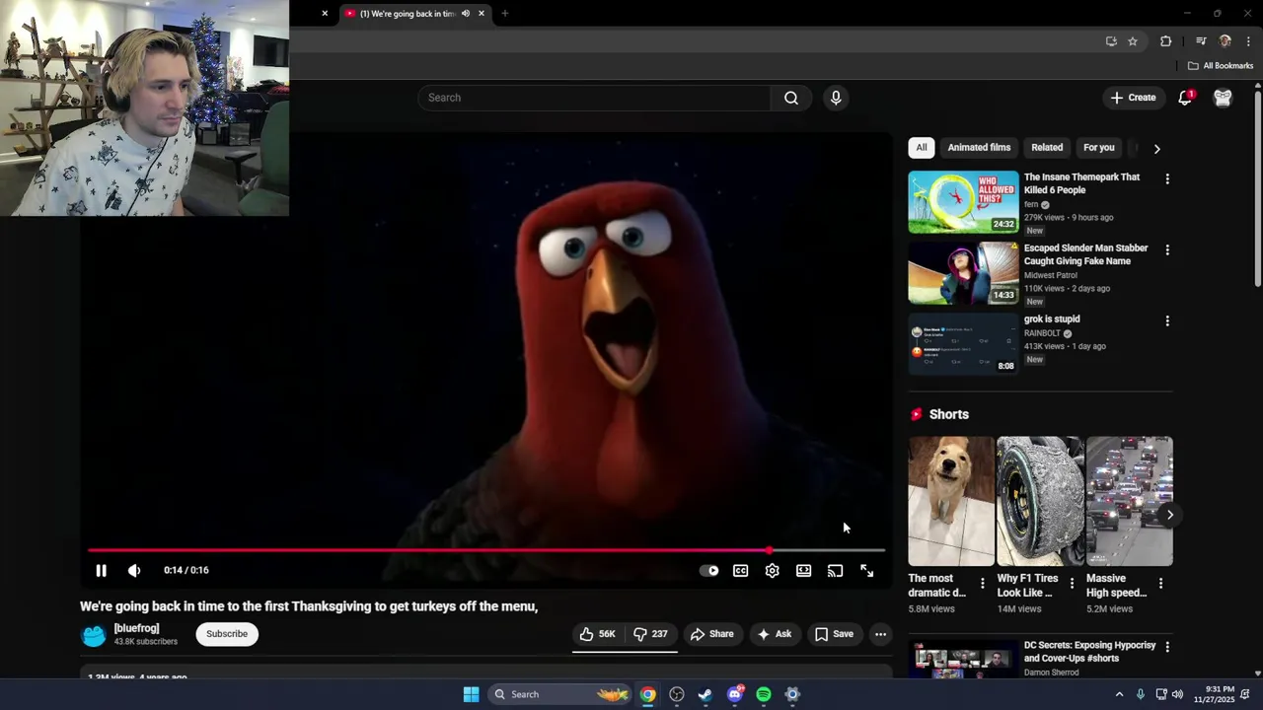Open options for Why F1 Tires Short

(x=1072, y=584)
